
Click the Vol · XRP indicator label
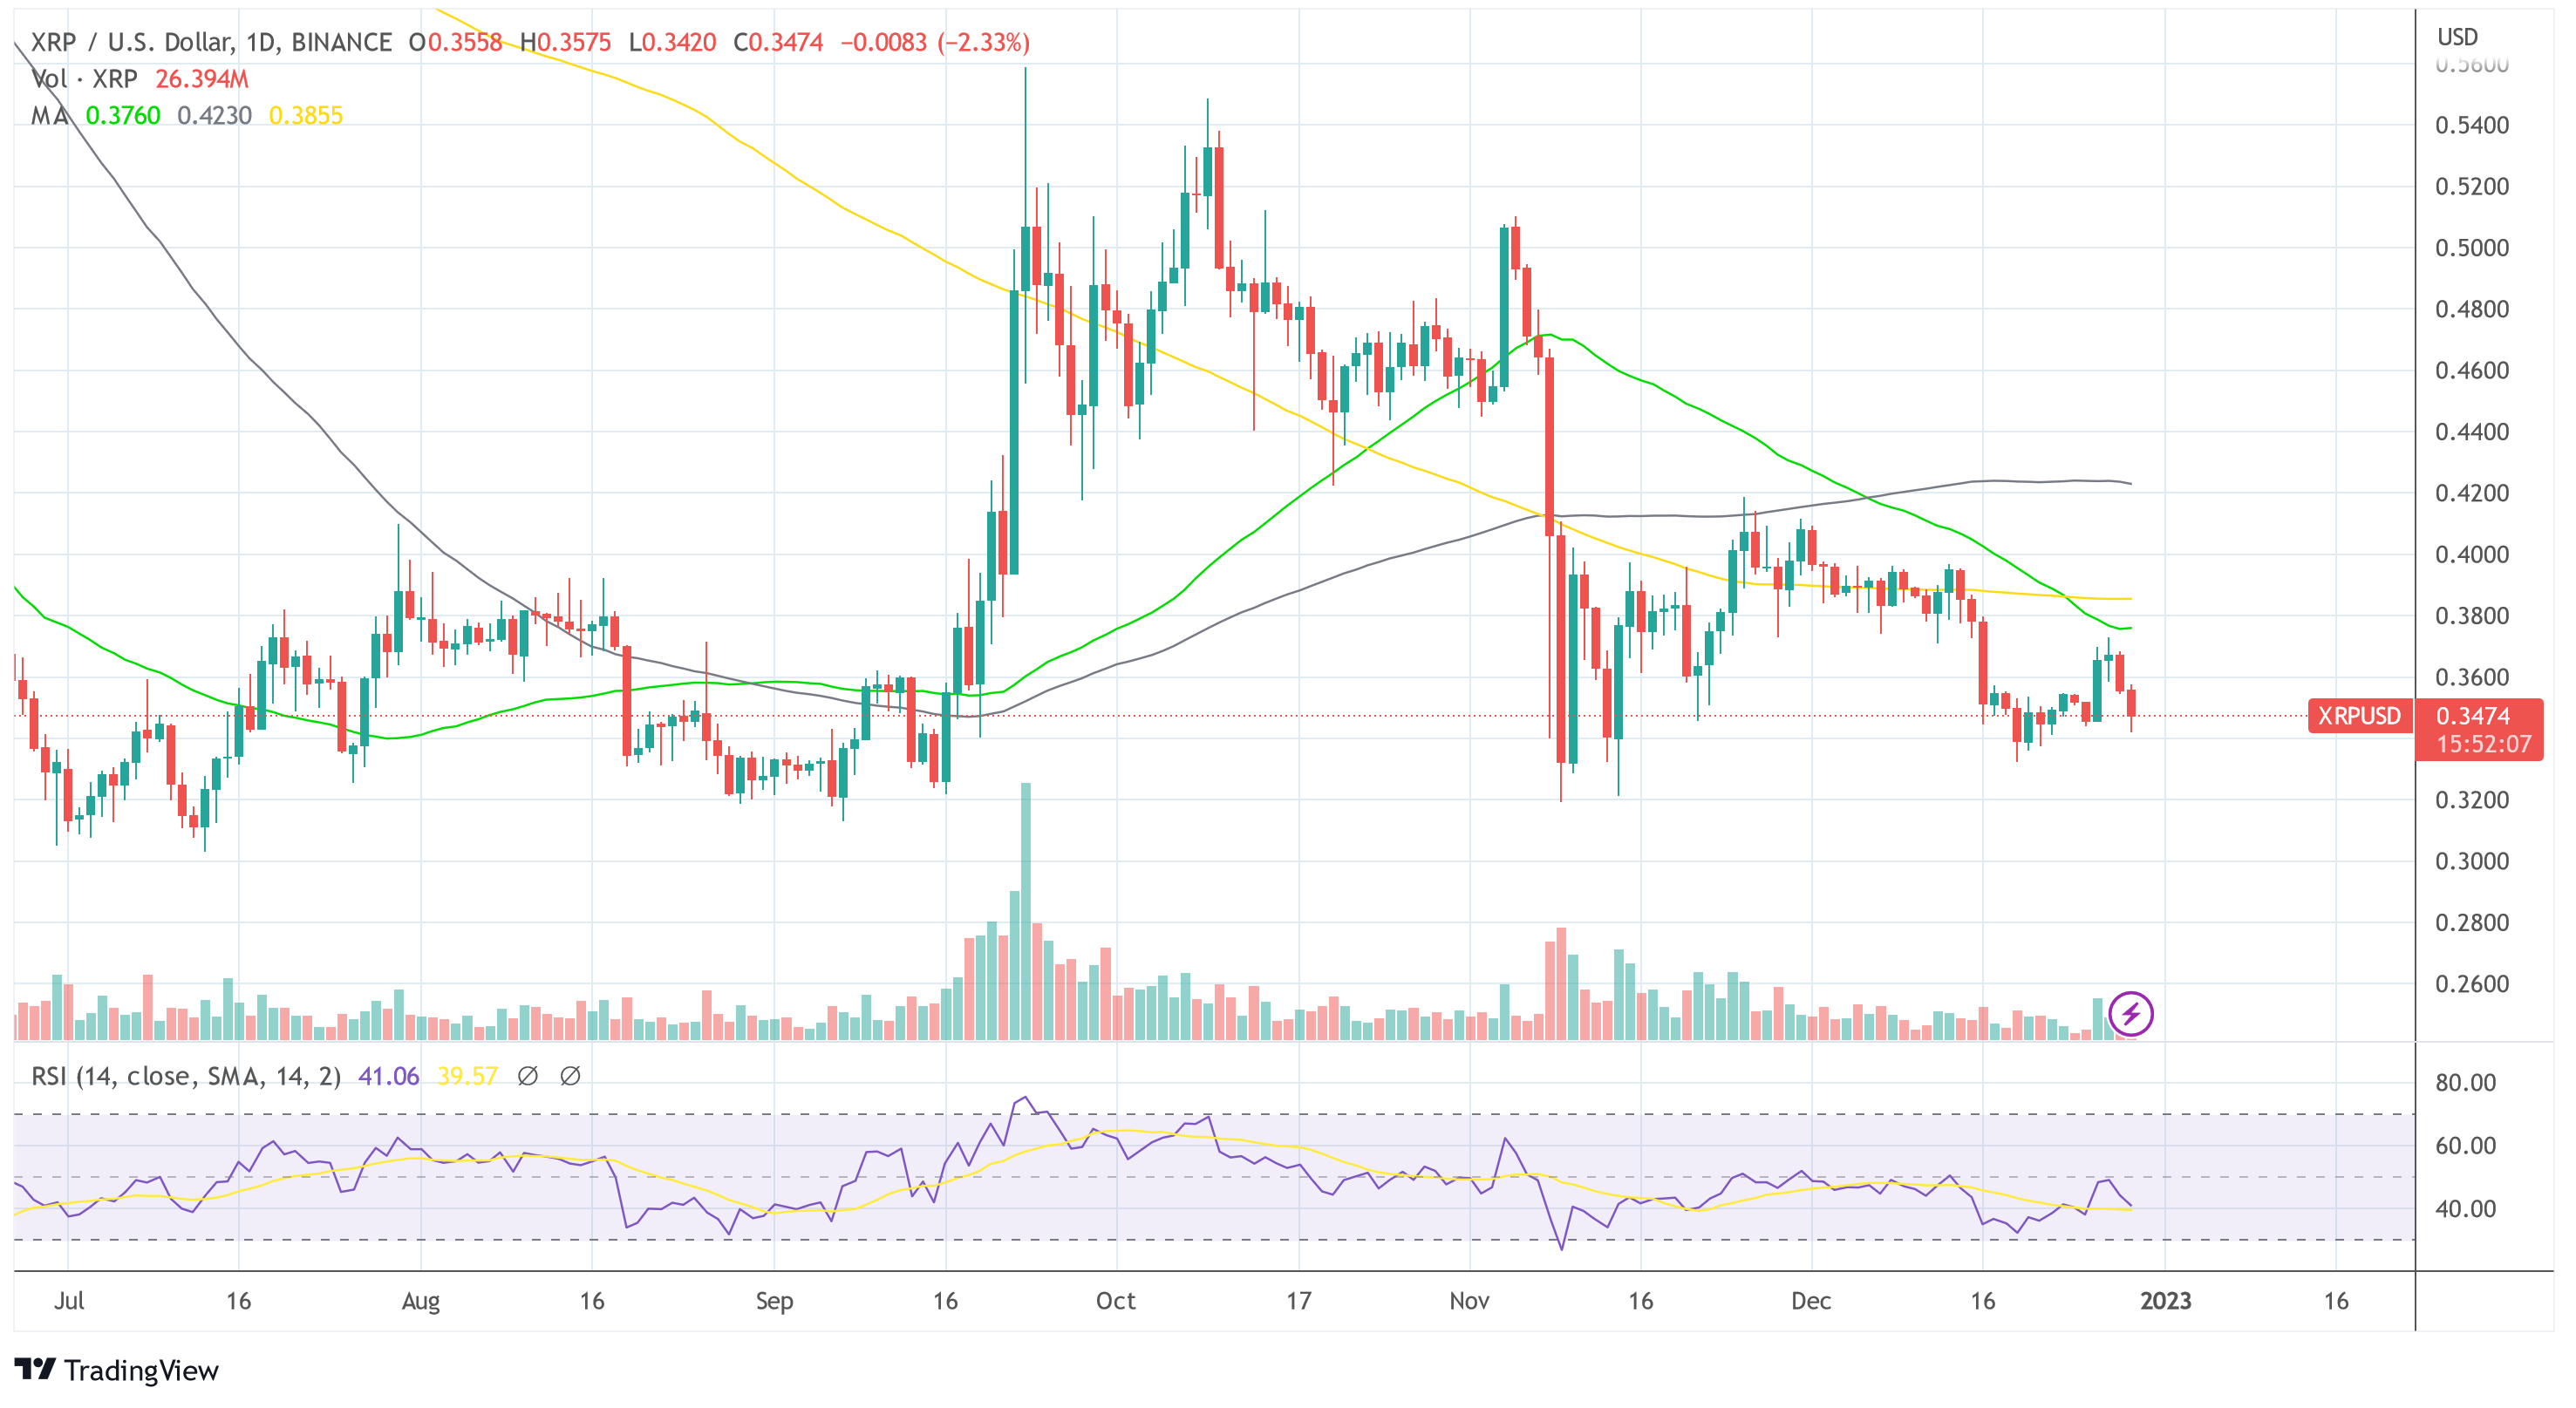tap(84, 79)
